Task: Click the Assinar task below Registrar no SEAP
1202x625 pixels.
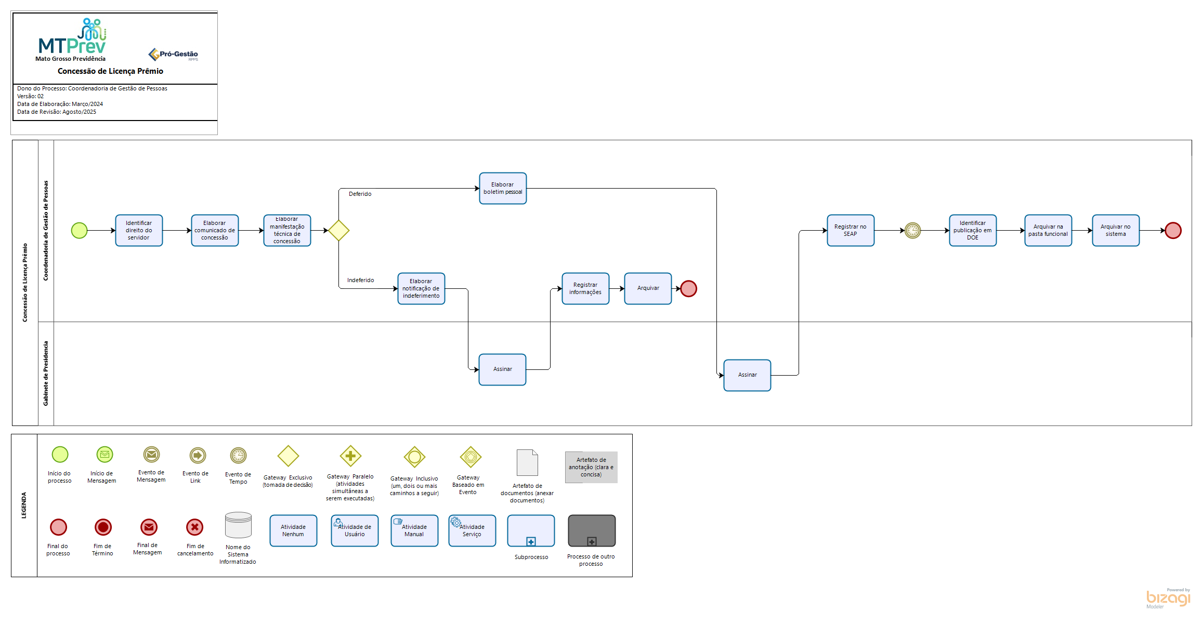Action: point(747,375)
